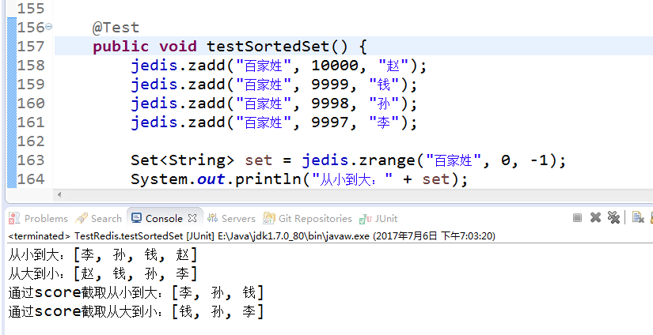Click the score value 9999
The image size is (653, 335).
pos(330,85)
